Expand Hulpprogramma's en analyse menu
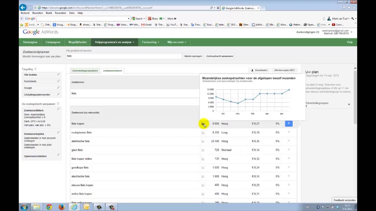 point(115,42)
